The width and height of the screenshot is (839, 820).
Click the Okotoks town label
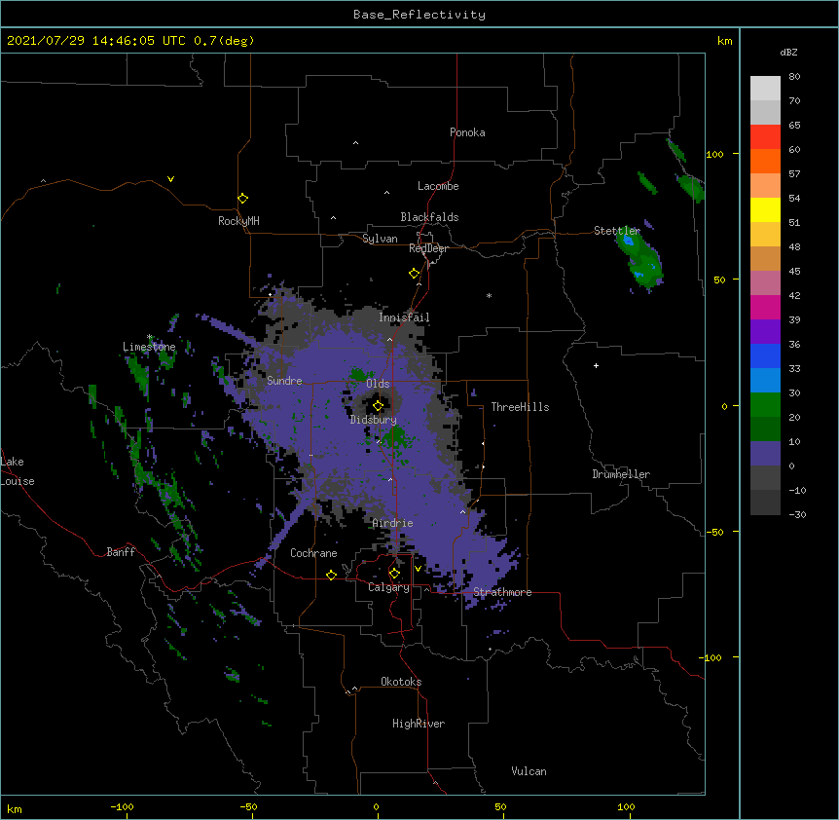coord(401,682)
